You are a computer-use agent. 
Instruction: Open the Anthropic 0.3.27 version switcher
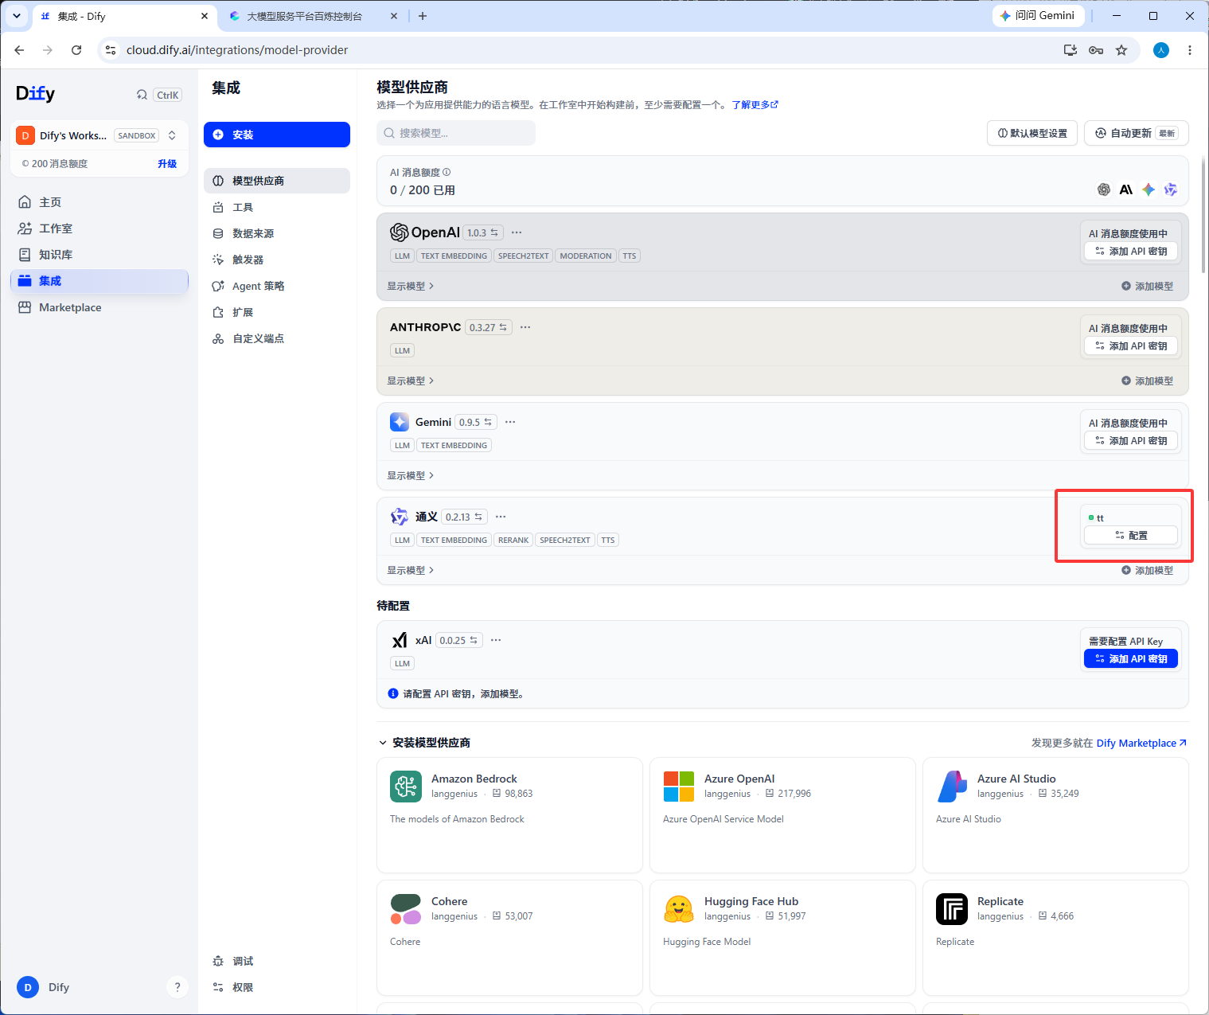[489, 328]
